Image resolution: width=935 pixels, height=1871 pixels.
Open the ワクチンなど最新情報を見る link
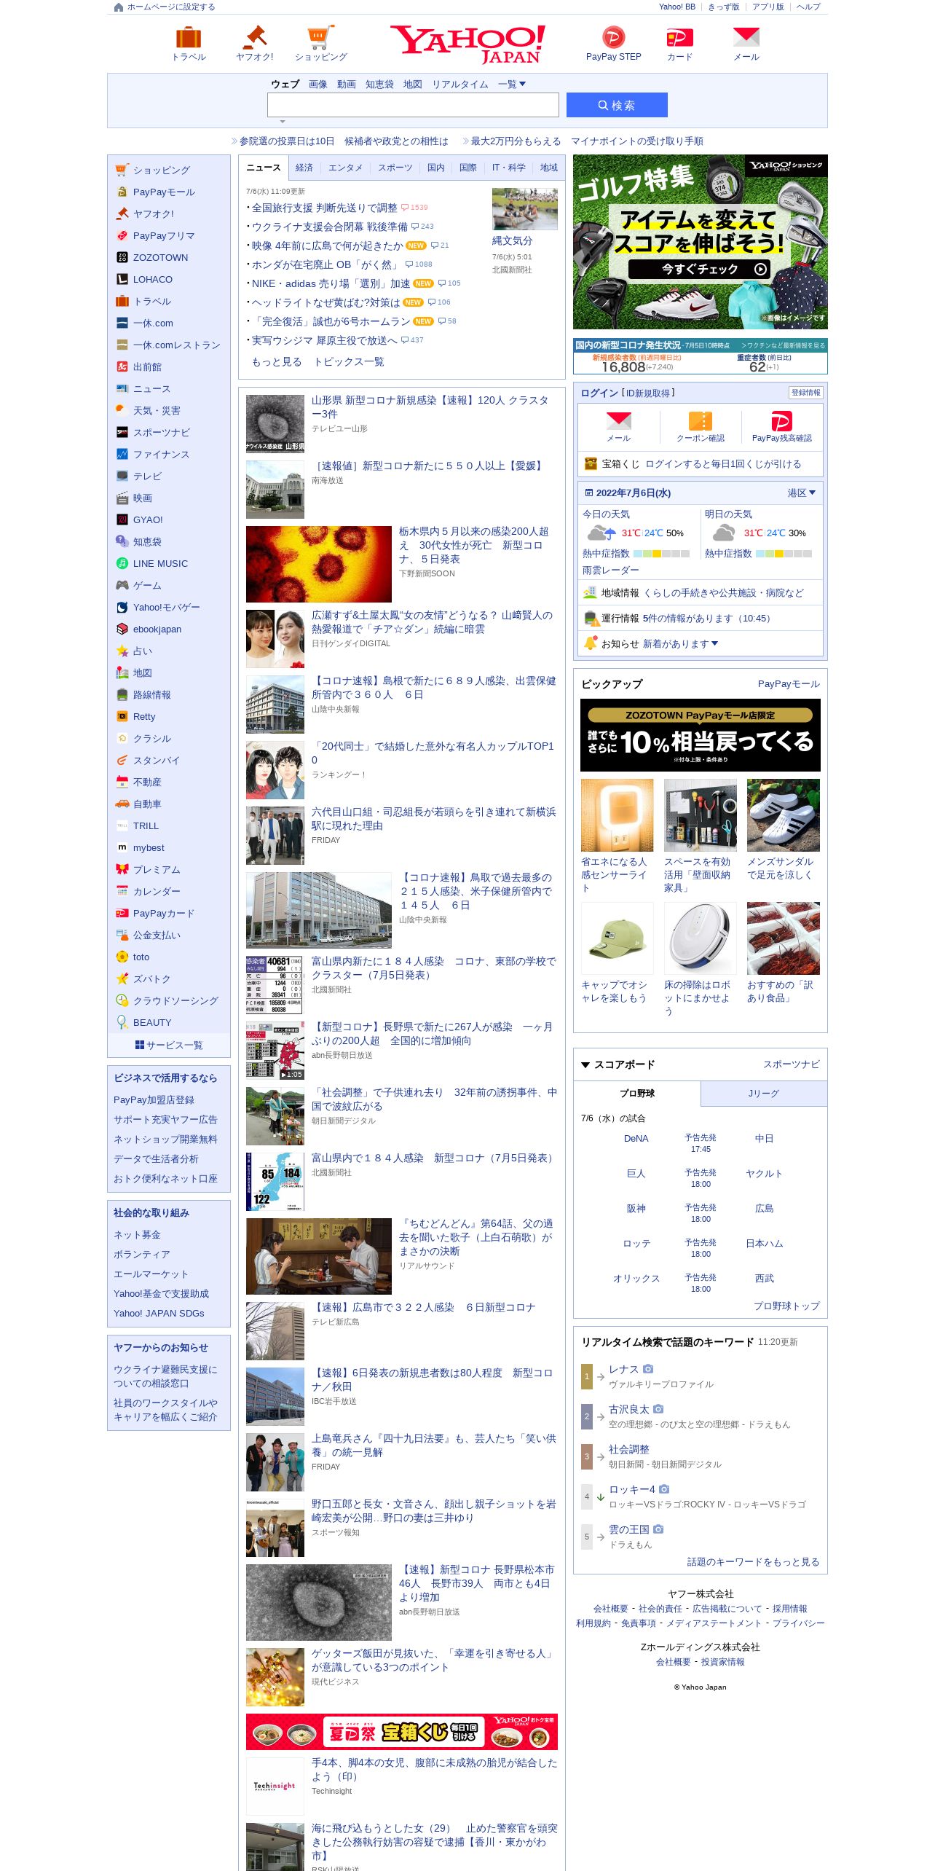coord(783,345)
